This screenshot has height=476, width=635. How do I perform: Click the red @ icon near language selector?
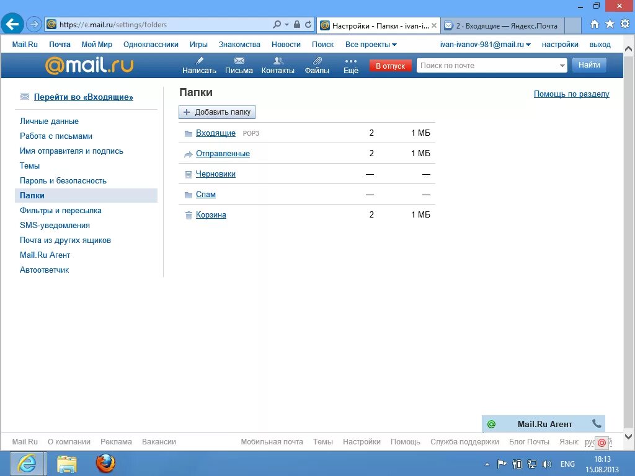(602, 443)
